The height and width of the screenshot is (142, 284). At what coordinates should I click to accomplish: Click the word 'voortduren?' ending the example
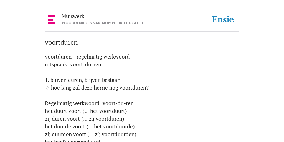coord(134,88)
